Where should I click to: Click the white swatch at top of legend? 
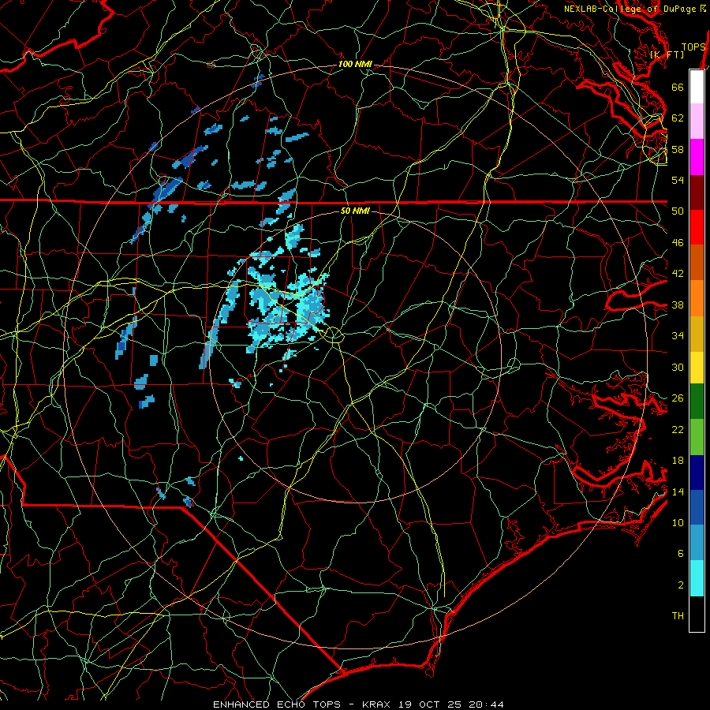click(697, 87)
